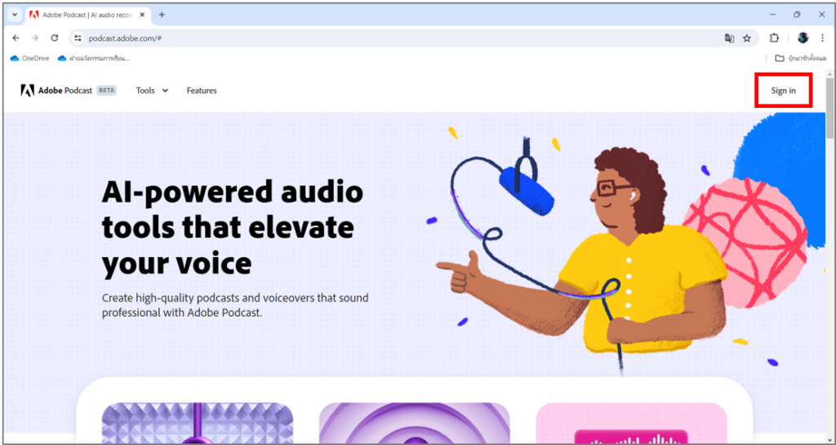Click the podcast.adobe.com address bar
836x445 pixels.
(400, 38)
